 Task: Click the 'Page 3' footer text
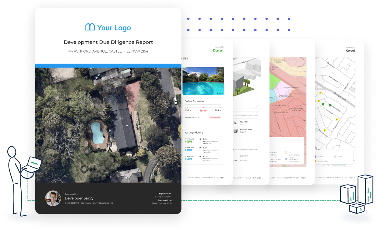pyautogui.click(x=221, y=178)
